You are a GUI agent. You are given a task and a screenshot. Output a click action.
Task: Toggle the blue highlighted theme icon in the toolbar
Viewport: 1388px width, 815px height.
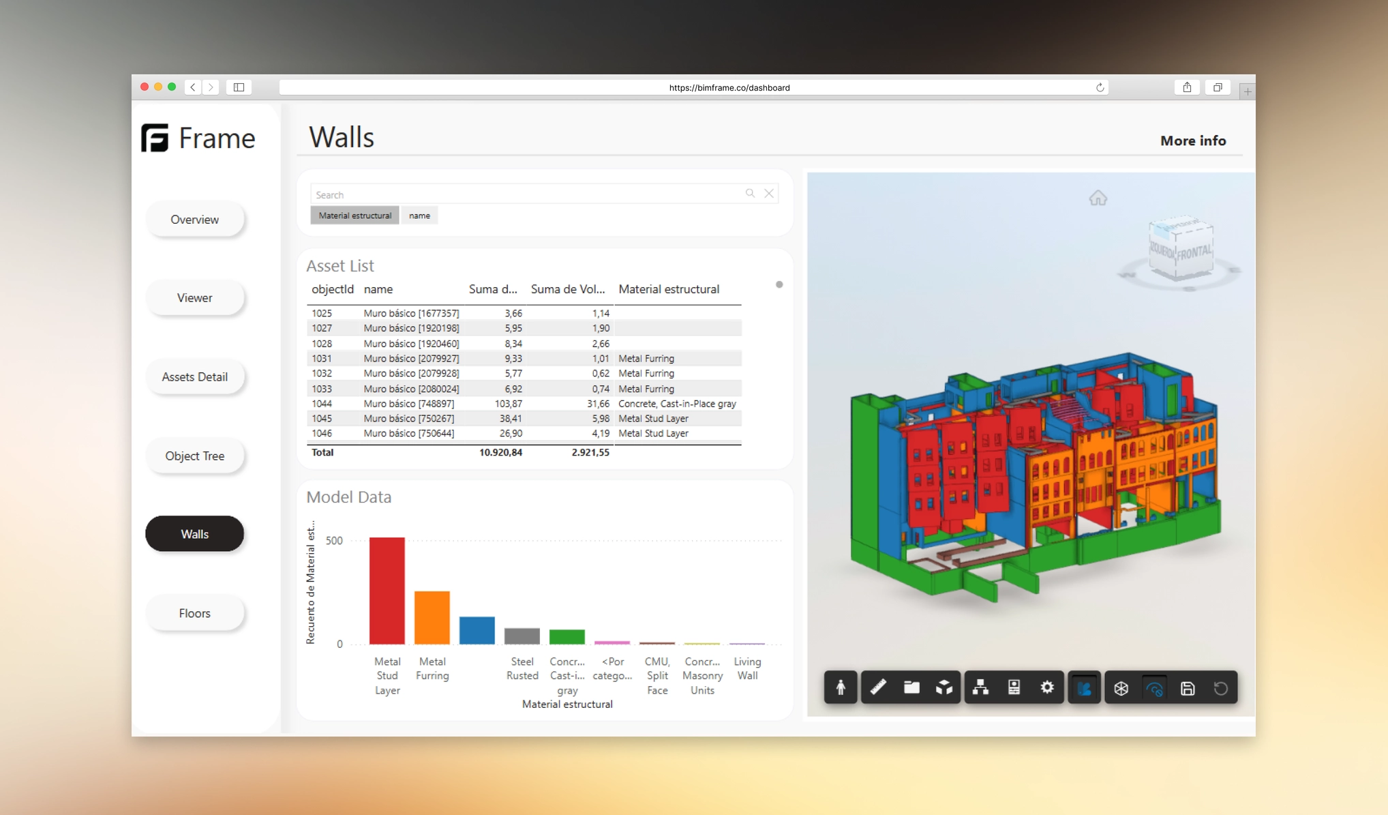[x=1085, y=687]
